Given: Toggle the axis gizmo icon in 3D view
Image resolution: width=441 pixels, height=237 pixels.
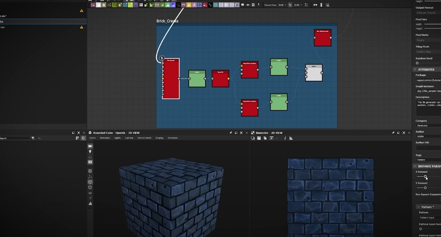Looking at the screenshot, I should click(x=90, y=177).
